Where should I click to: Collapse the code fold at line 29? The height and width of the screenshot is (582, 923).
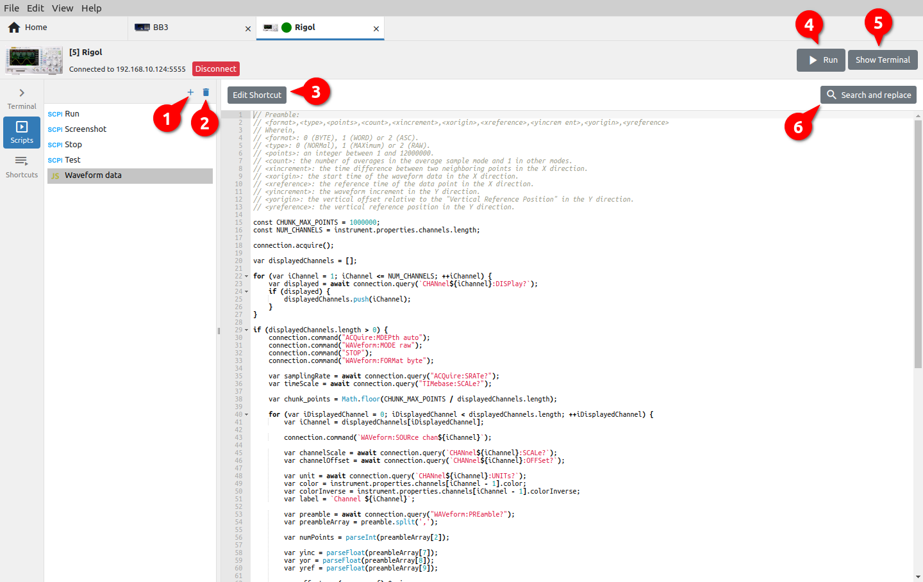coord(247,330)
